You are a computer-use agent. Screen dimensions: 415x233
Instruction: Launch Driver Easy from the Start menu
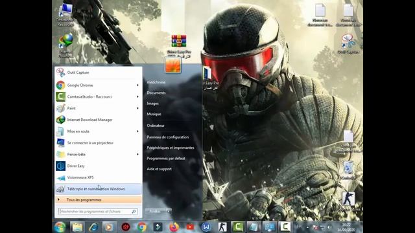(x=98, y=166)
